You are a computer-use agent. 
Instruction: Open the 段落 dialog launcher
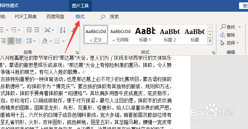(x=77, y=52)
